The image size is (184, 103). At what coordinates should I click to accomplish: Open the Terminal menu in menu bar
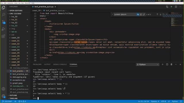pyautogui.click(x=28, y=3)
